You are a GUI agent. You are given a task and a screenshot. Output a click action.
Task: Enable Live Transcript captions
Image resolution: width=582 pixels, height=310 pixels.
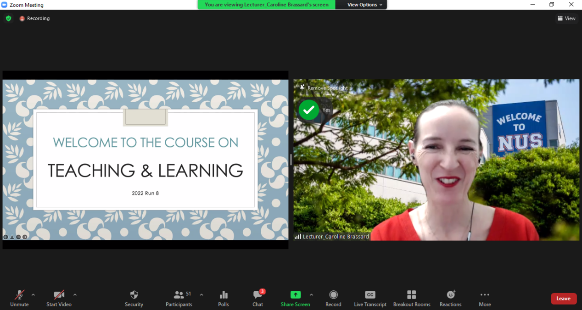(x=370, y=295)
